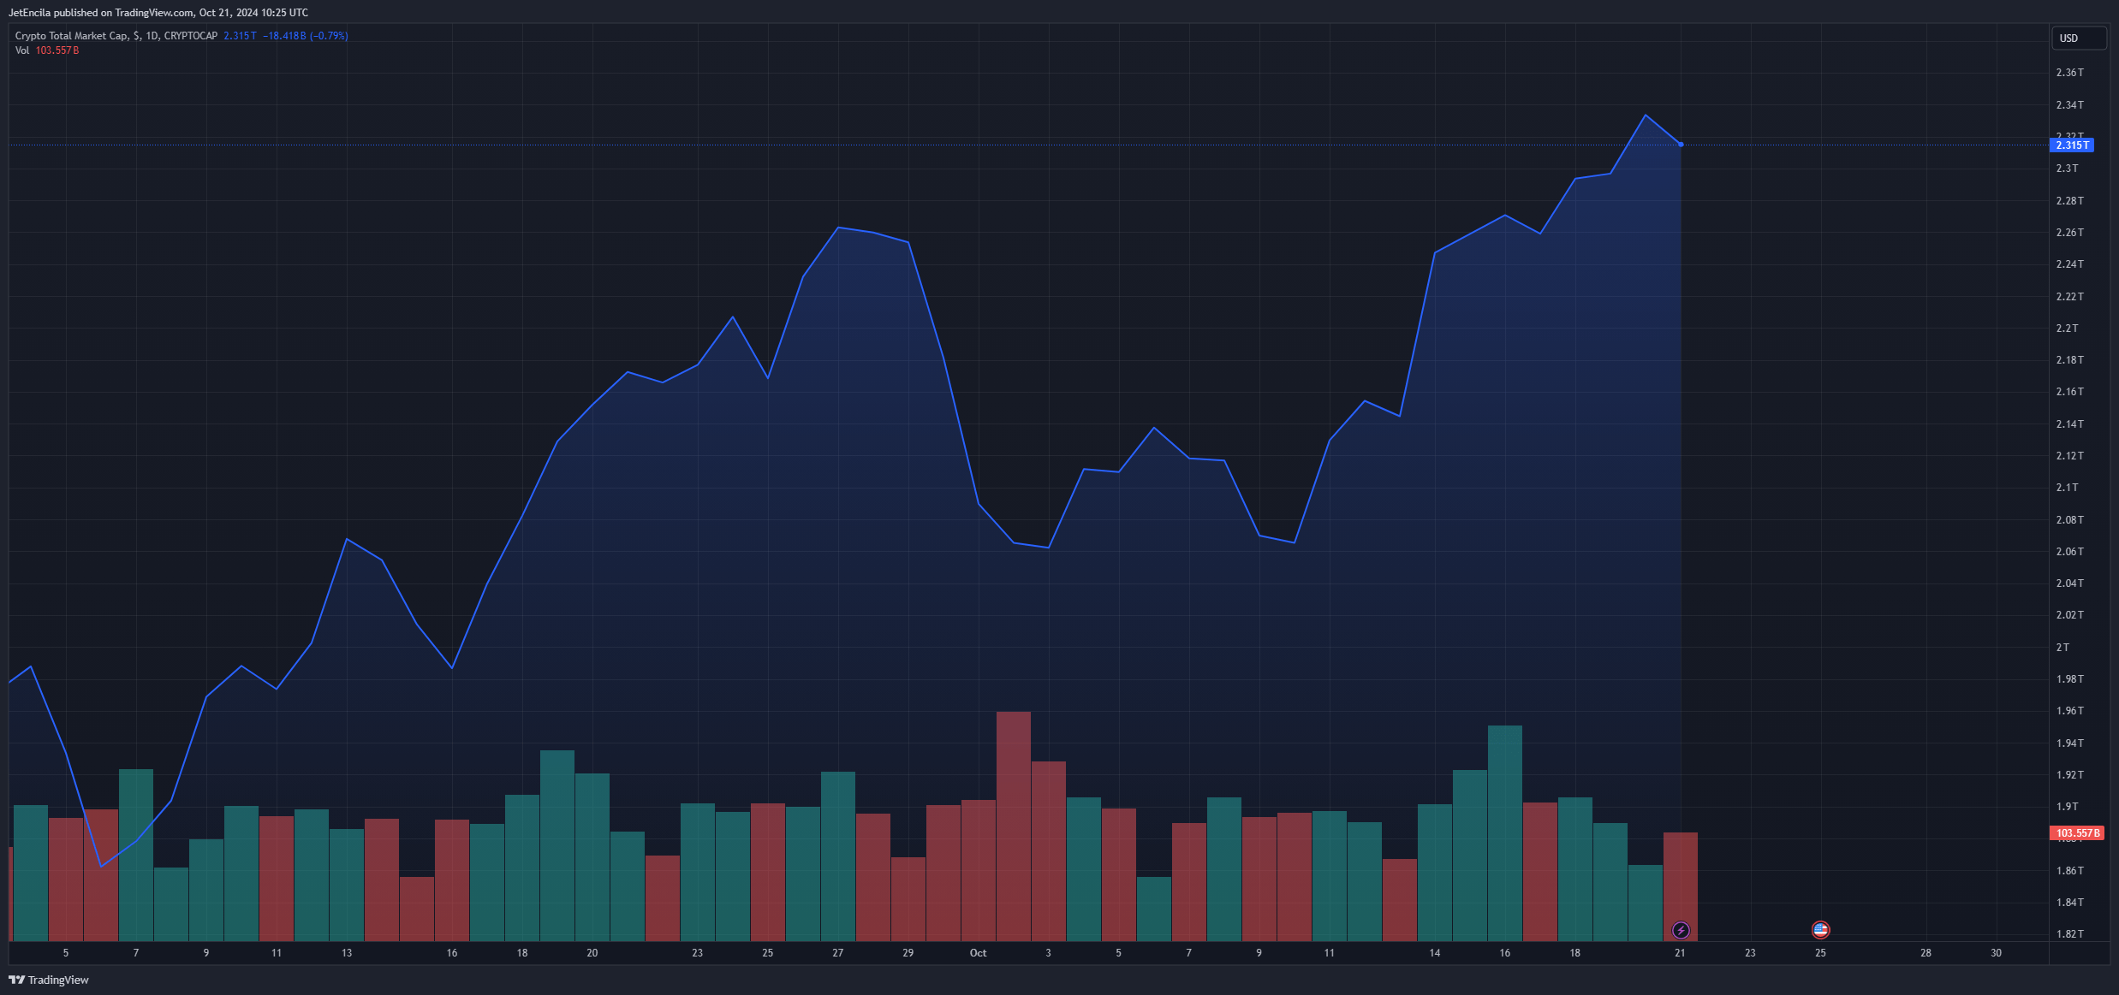The height and width of the screenshot is (995, 2119).
Task: Click the 1.9T price axis label
Action: [2067, 807]
